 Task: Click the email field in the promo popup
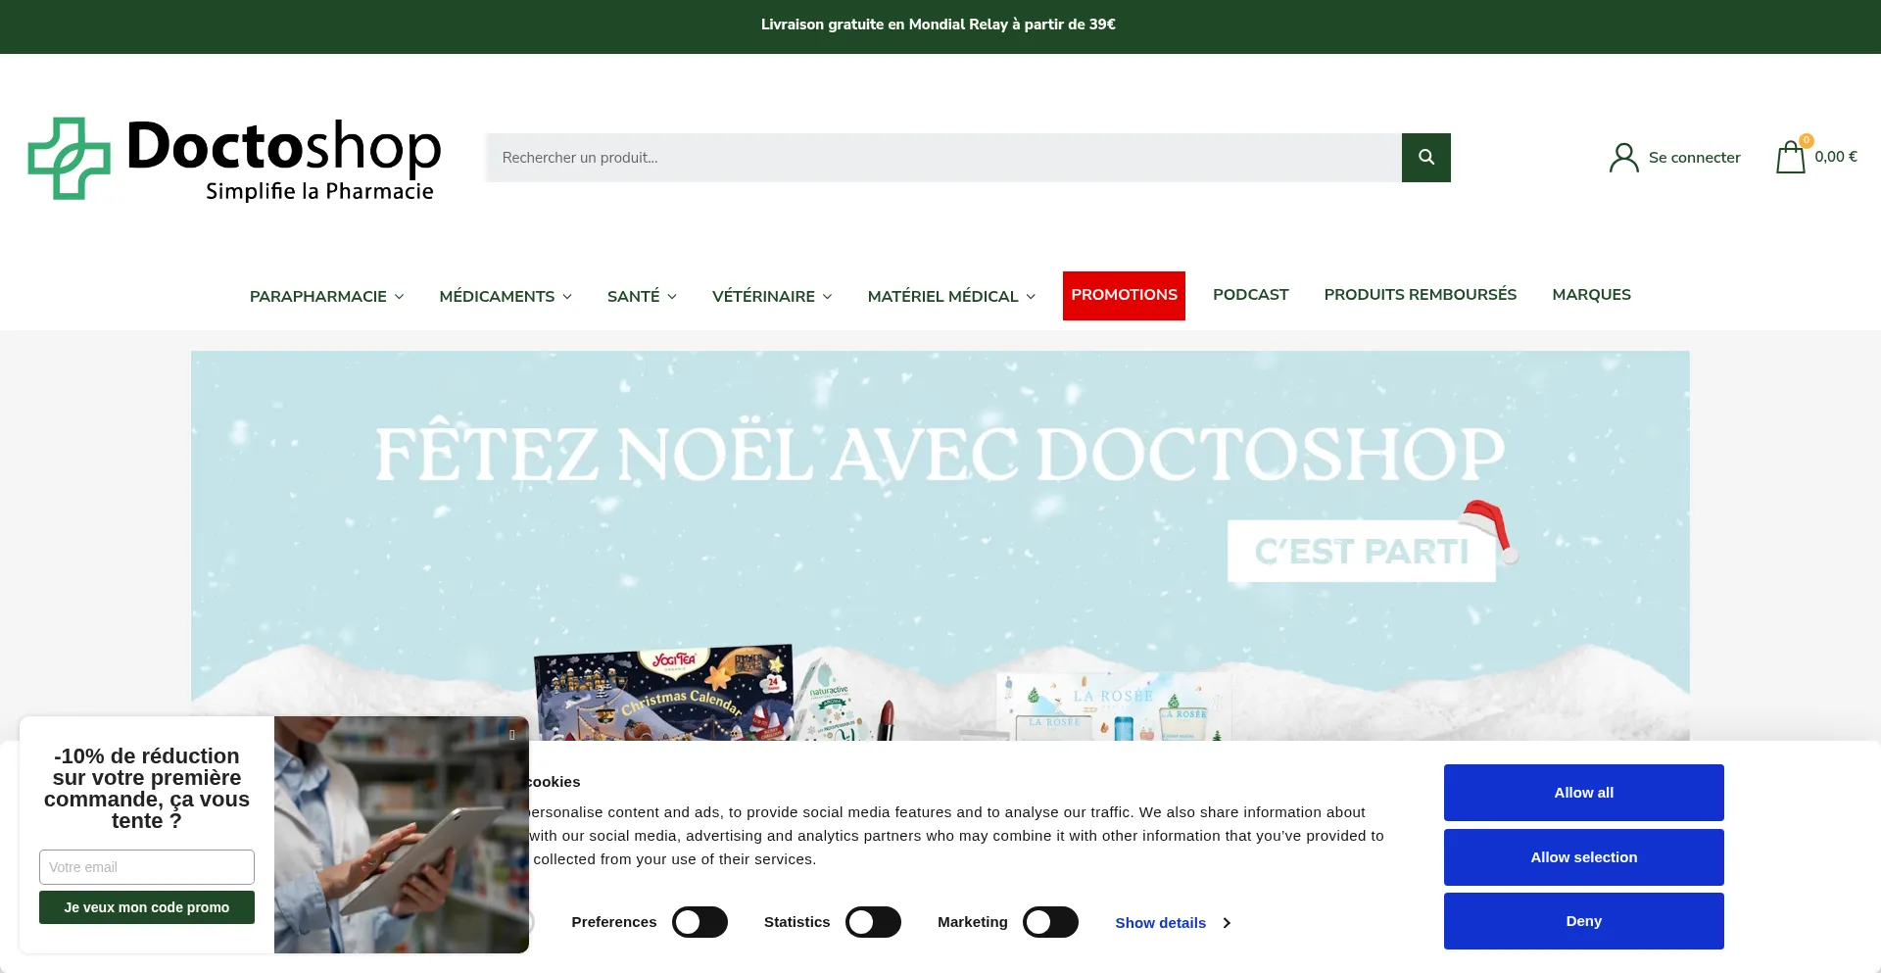point(146,867)
